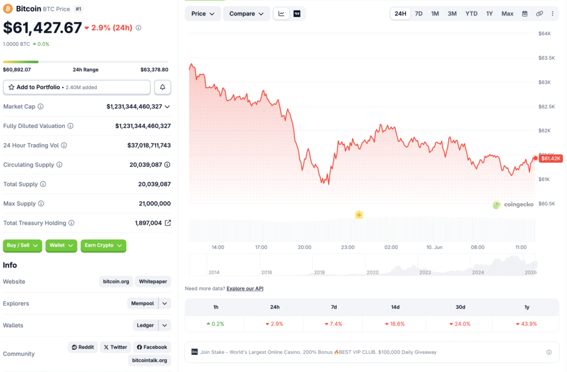Copy chart link via chain icon

click(539, 14)
